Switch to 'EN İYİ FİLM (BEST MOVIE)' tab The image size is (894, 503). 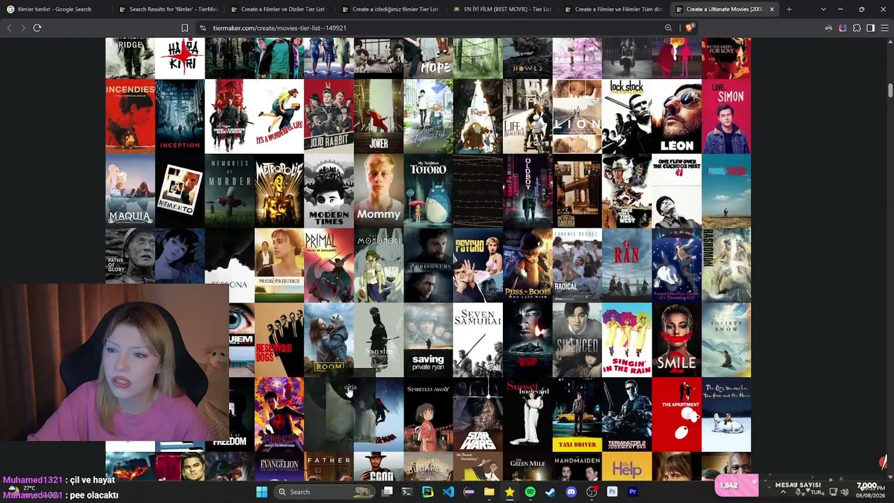click(x=501, y=9)
